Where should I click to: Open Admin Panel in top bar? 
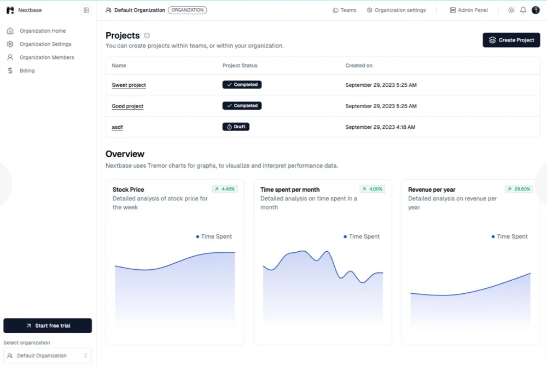pyautogui.click(x=469, y=10)
